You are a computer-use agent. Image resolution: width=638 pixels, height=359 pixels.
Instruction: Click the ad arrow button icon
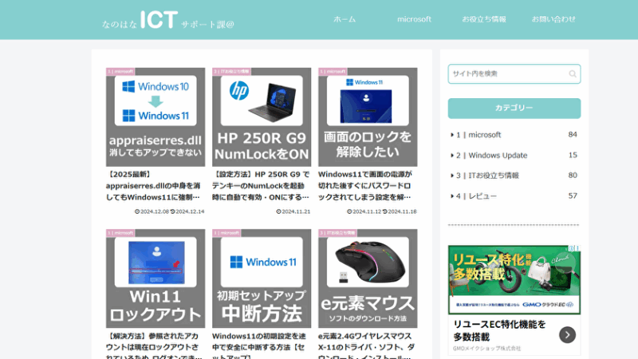point(567,335)
